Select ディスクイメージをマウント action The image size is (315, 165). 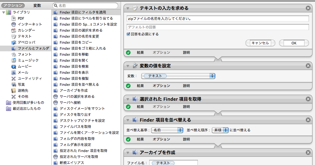pyautogui.click(x=86, y=109)
